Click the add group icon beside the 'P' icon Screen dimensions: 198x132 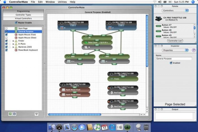[14, 114]
